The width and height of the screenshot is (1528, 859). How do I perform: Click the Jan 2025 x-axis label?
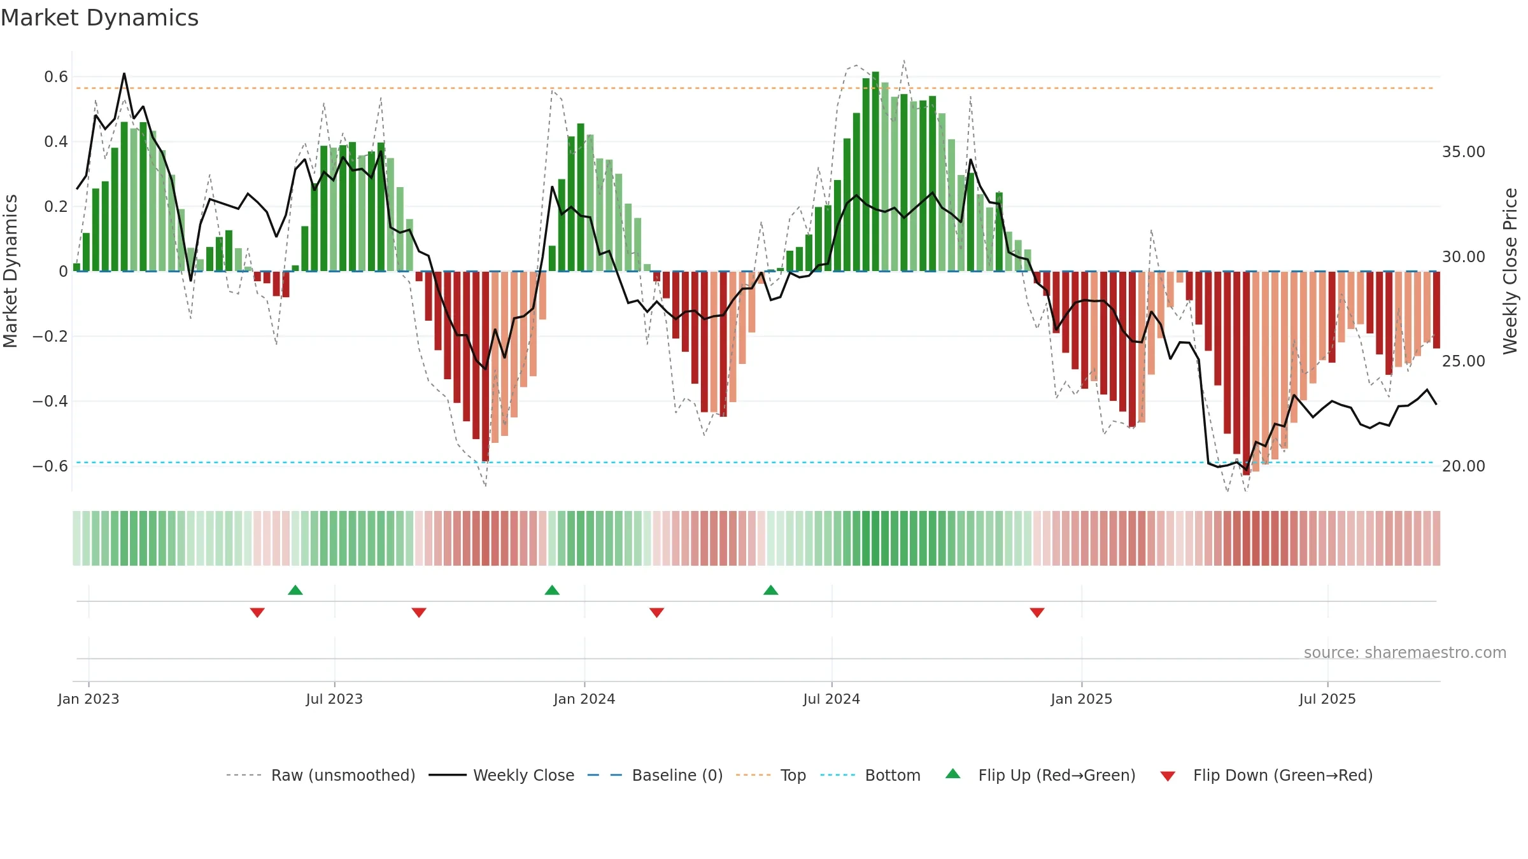[1082, 699]
